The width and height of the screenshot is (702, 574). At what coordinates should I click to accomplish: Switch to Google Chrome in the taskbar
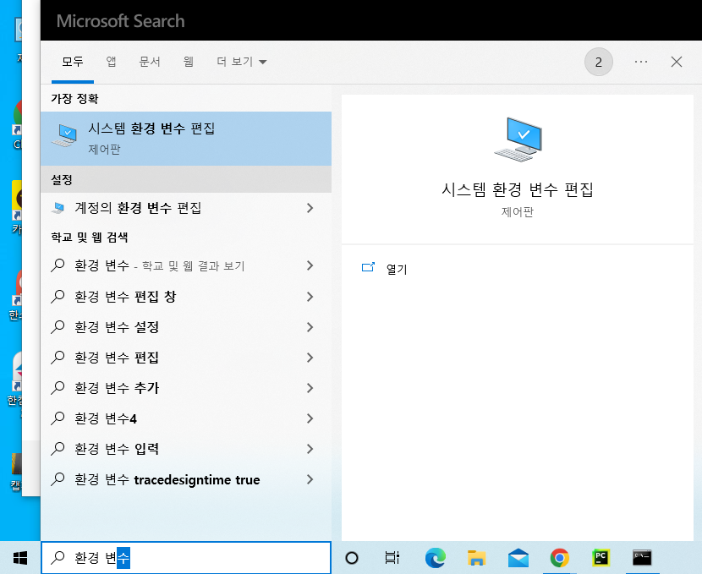[x=560, y=558]
